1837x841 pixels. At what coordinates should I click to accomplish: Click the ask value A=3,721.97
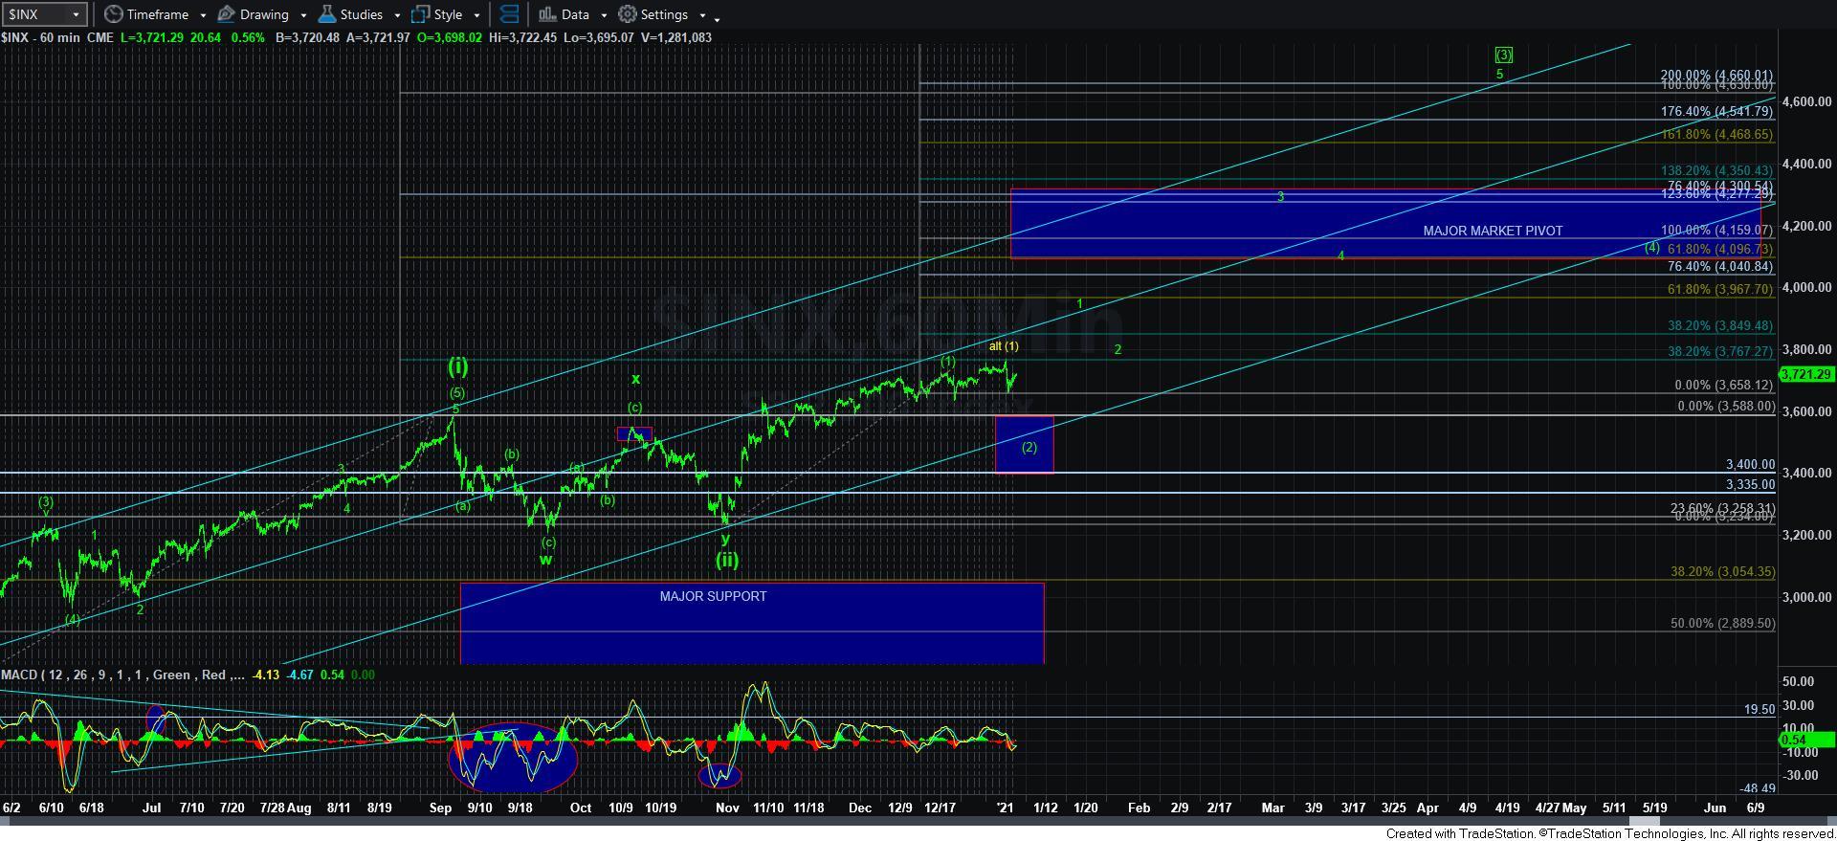point(378,37)
